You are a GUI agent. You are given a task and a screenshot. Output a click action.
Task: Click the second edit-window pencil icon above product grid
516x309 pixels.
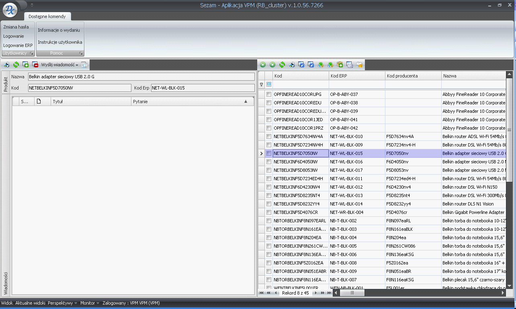pyautogui.click(x=311, y=65)
